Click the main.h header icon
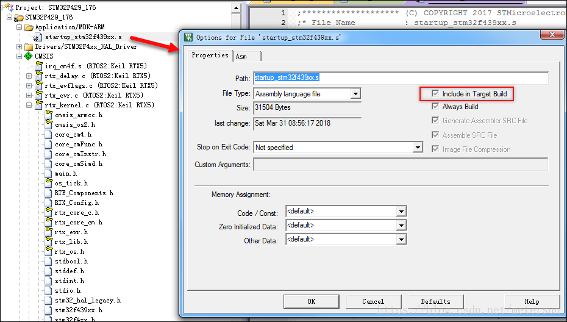Image resolution: width=567 pixels, height=322 pixels. (x=48, y=173)
